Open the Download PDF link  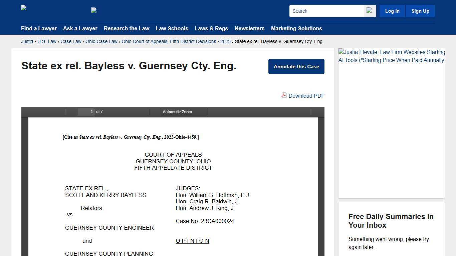click(306, 96)
